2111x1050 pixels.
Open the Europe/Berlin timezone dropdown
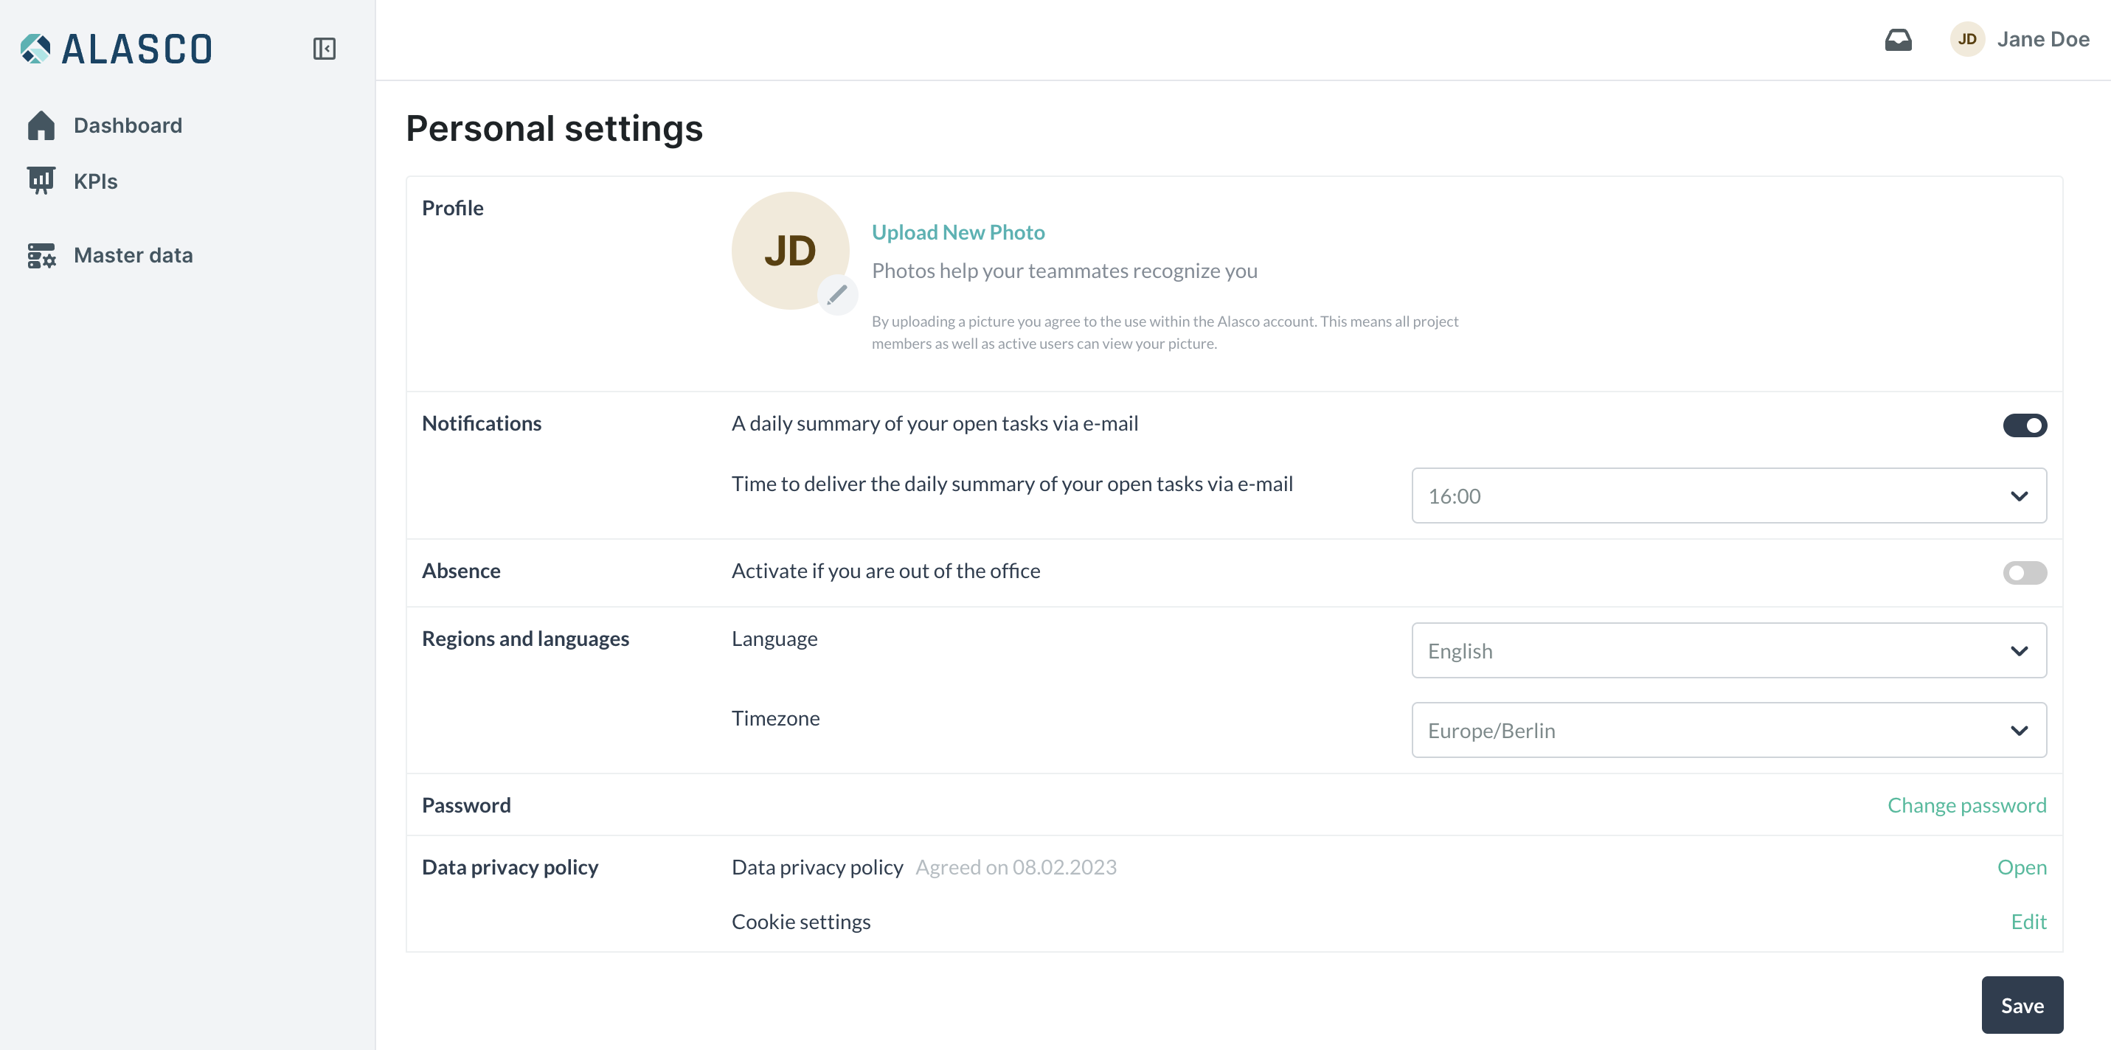coord(1729,730)
